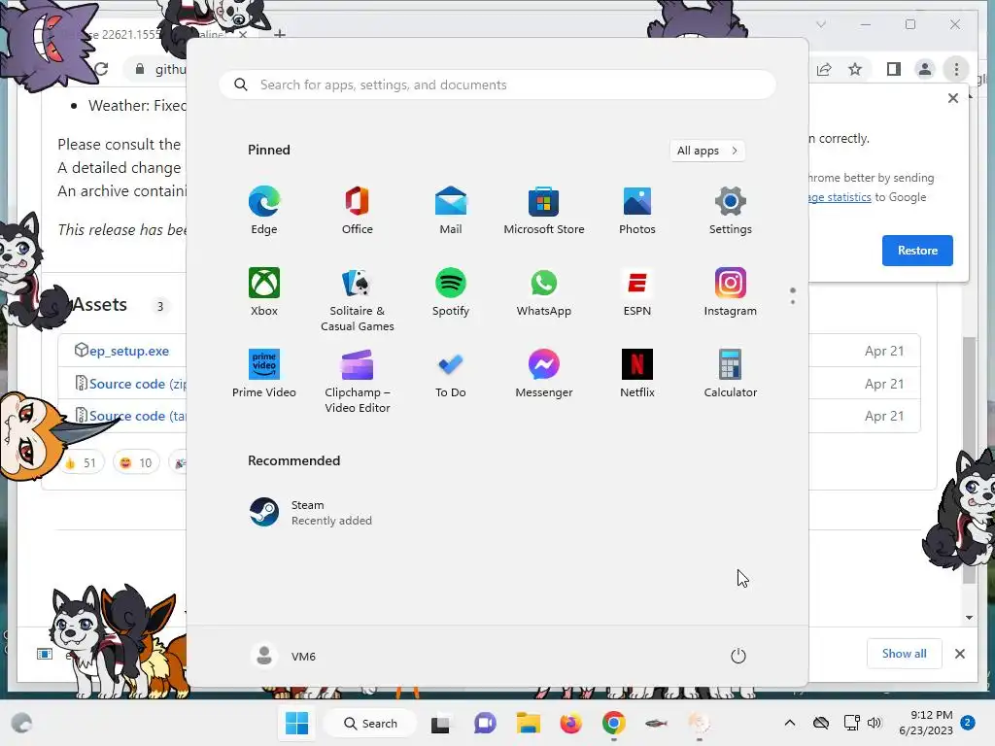The width and height of the screenshot is (995, 746).
Task: Click the laughing reaction with 10
Action: point(136,463)
